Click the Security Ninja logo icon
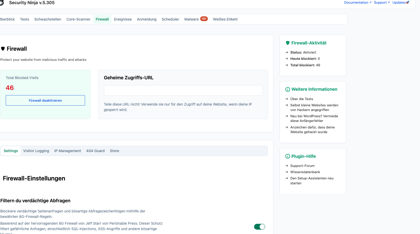Viewport: 420px width, 234px height. pyautogui.click(x=2, y=3)
